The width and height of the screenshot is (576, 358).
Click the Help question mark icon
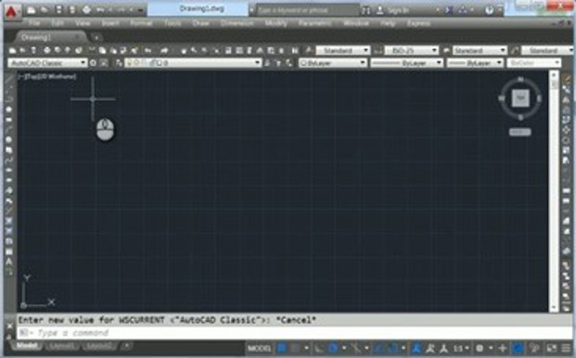pos(489,10)
